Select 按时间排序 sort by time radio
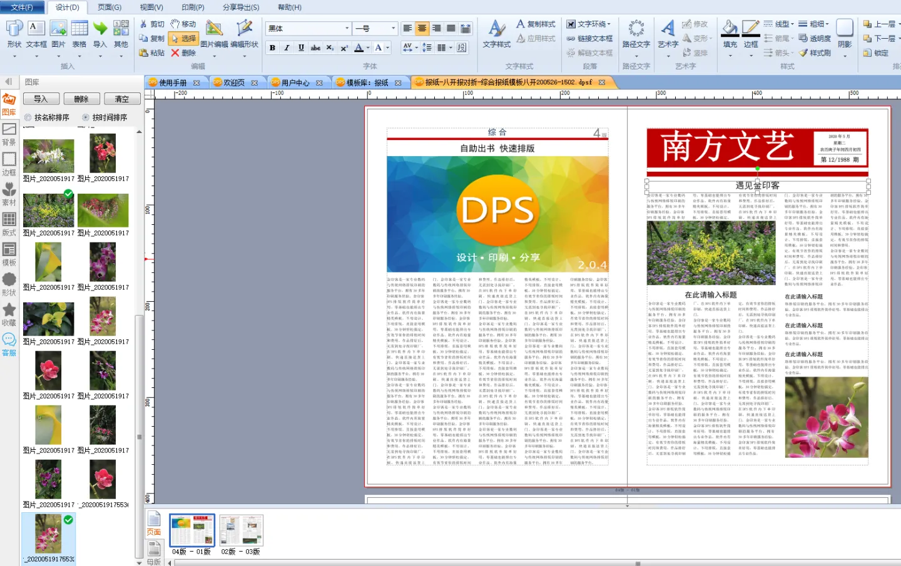The image size is (901, 566). 86,117
